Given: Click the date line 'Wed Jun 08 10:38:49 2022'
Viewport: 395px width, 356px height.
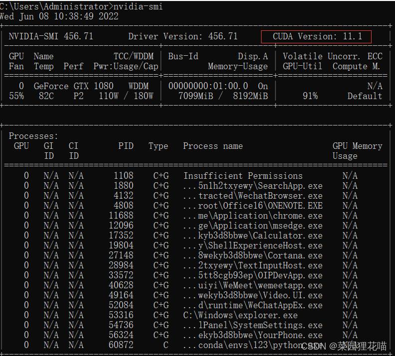Looking at the screenshot, I should coord(59,16).
